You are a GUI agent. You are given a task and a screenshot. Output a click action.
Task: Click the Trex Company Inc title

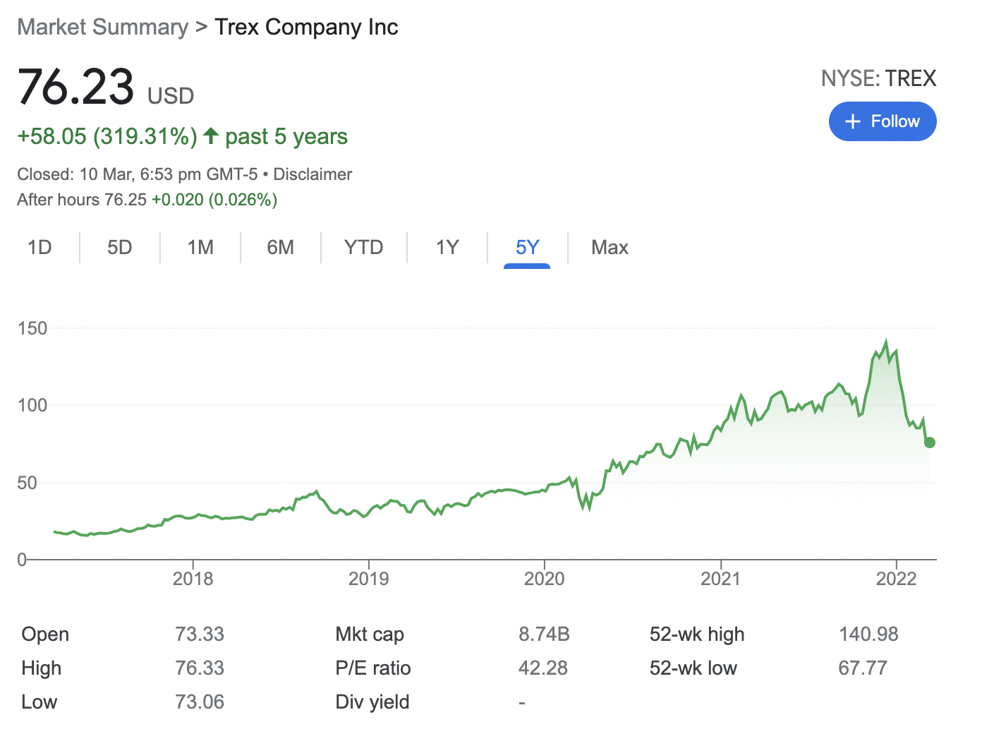(x=306, y=27)
